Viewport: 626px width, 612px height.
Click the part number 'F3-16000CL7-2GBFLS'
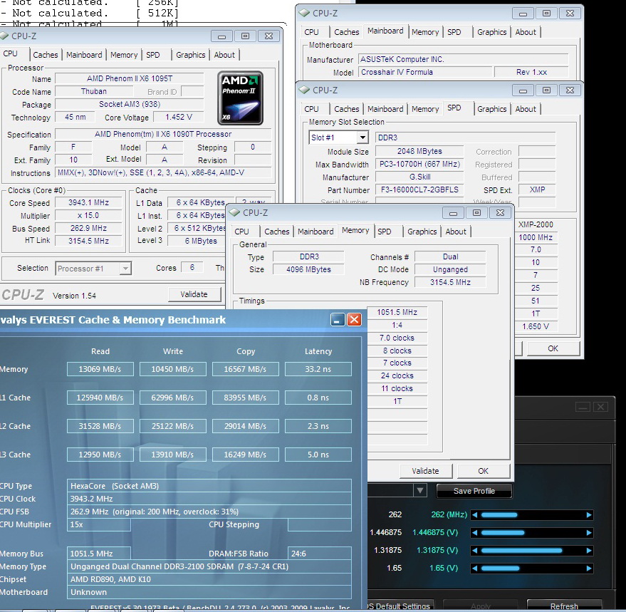[419, 190]
